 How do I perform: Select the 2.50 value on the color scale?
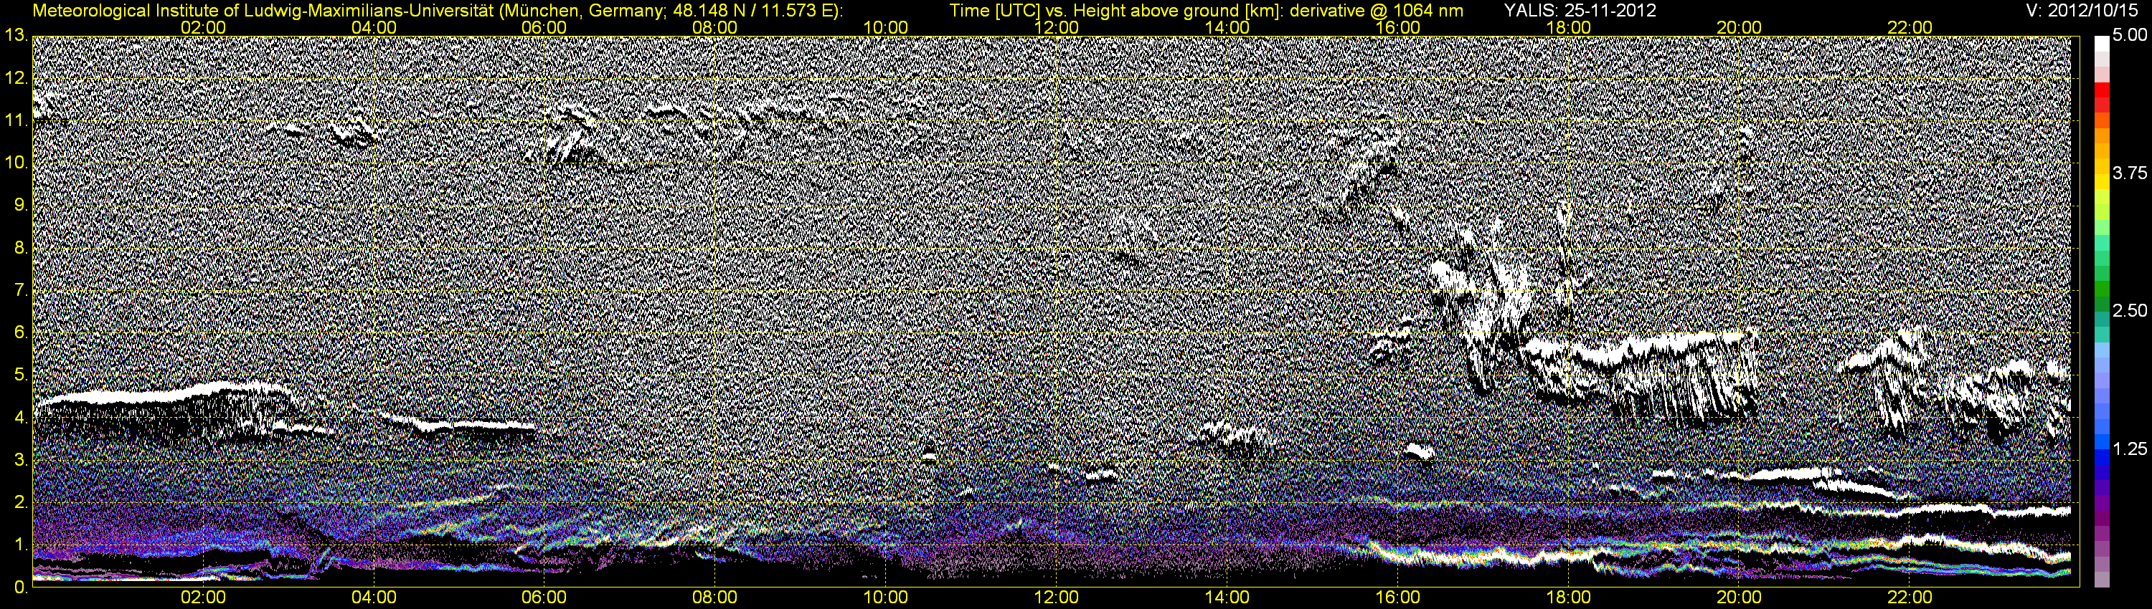pos(2130,311)
